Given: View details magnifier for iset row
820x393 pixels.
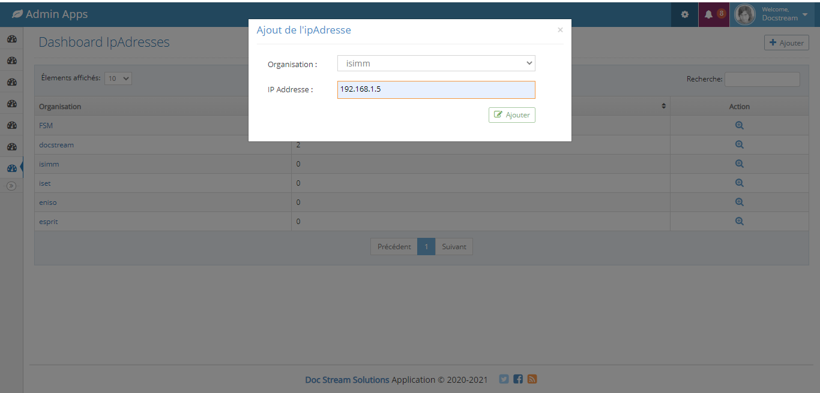Looking at the screenshot, I should 739,183.
